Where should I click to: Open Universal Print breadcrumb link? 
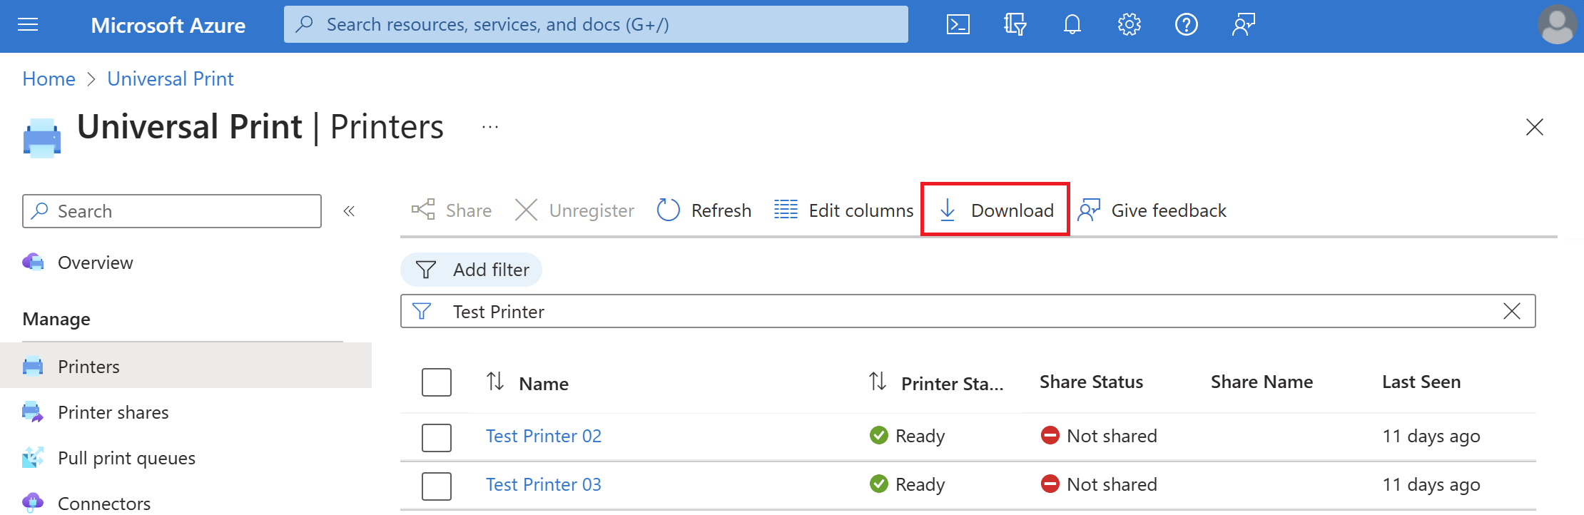(171, 78)
